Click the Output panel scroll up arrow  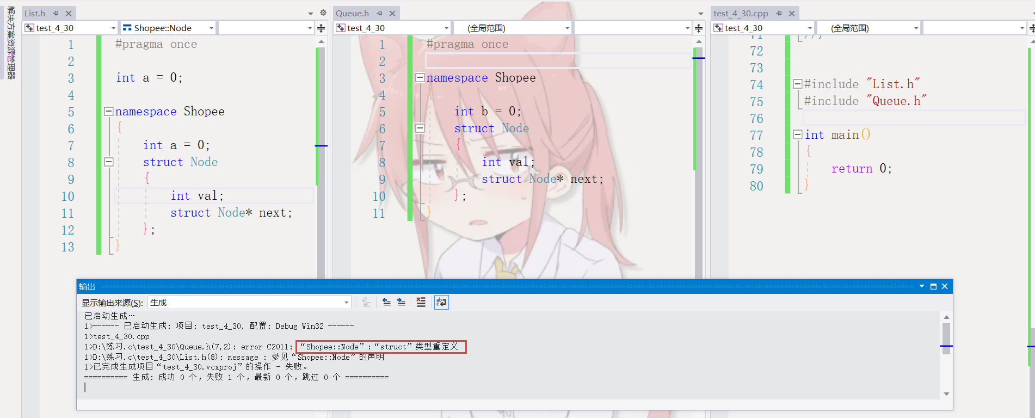[946, 317]
